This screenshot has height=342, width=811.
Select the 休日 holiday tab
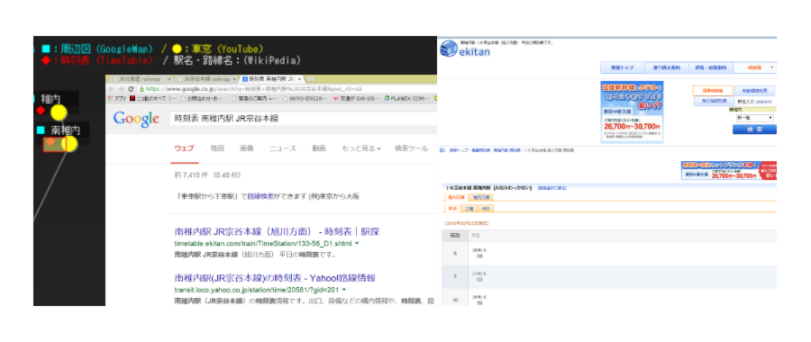click(x=486, y=208)
